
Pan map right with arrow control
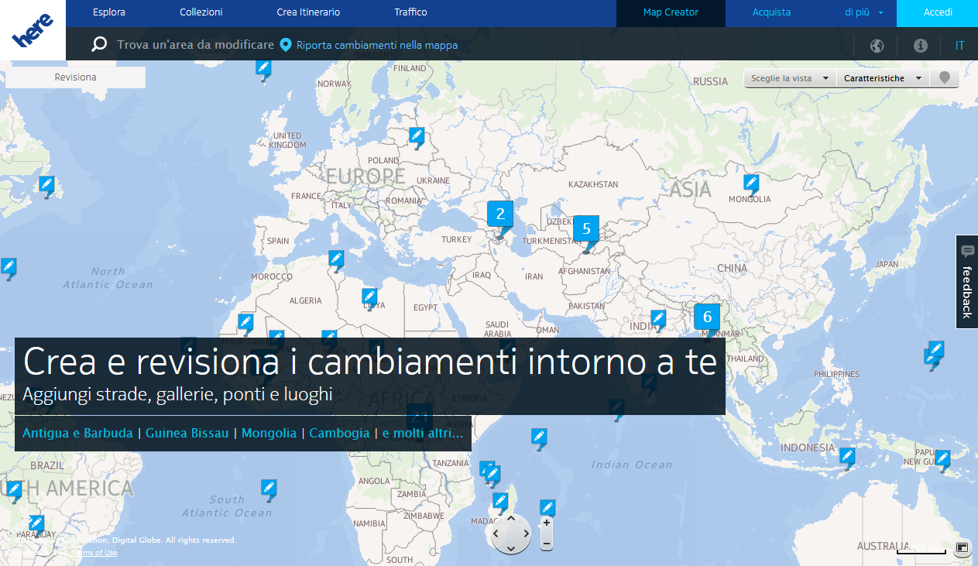click(525, 533)
